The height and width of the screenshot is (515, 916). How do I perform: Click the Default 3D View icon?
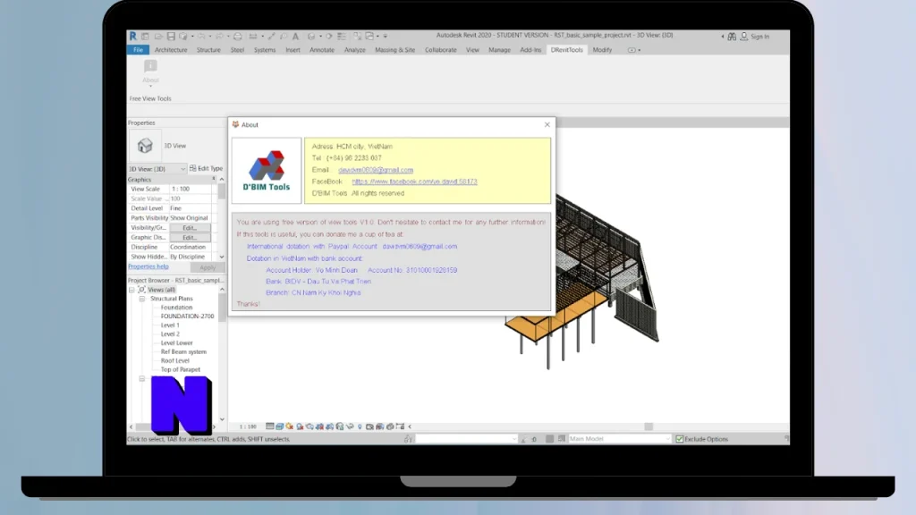pyautogui.click(x=311, y=36)
